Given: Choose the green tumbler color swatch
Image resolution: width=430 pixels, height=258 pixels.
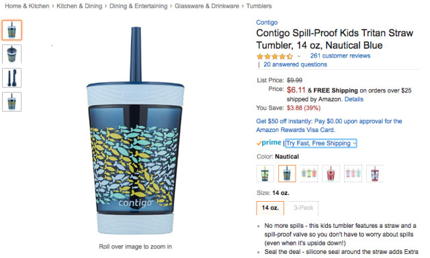Looking at the screenshot, I should click(x=265, y=174).
